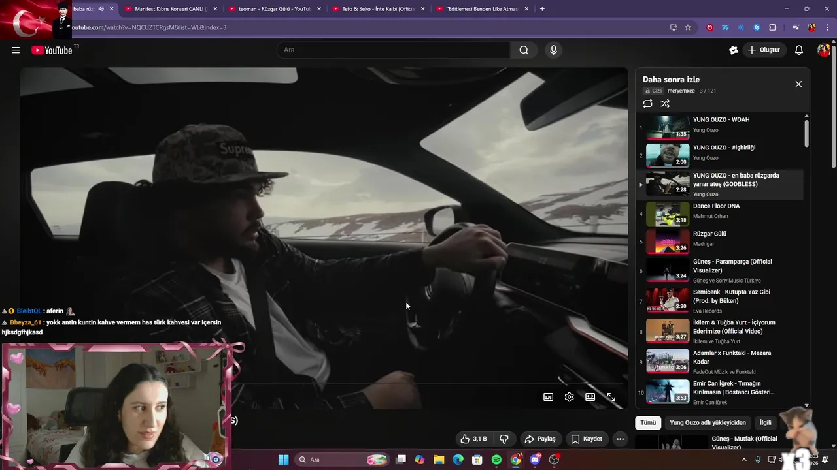
Task: Select the Tümü filter chip
Action: click(648, 423)
